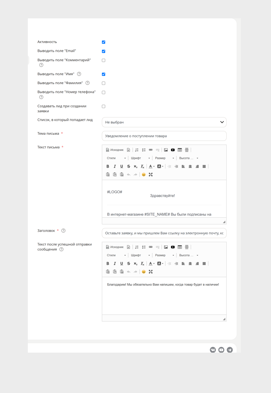Screen dimensions: 271x393
Task: Uncheck Выводить поле "Email" checkbox
Action: coord(104,51)
